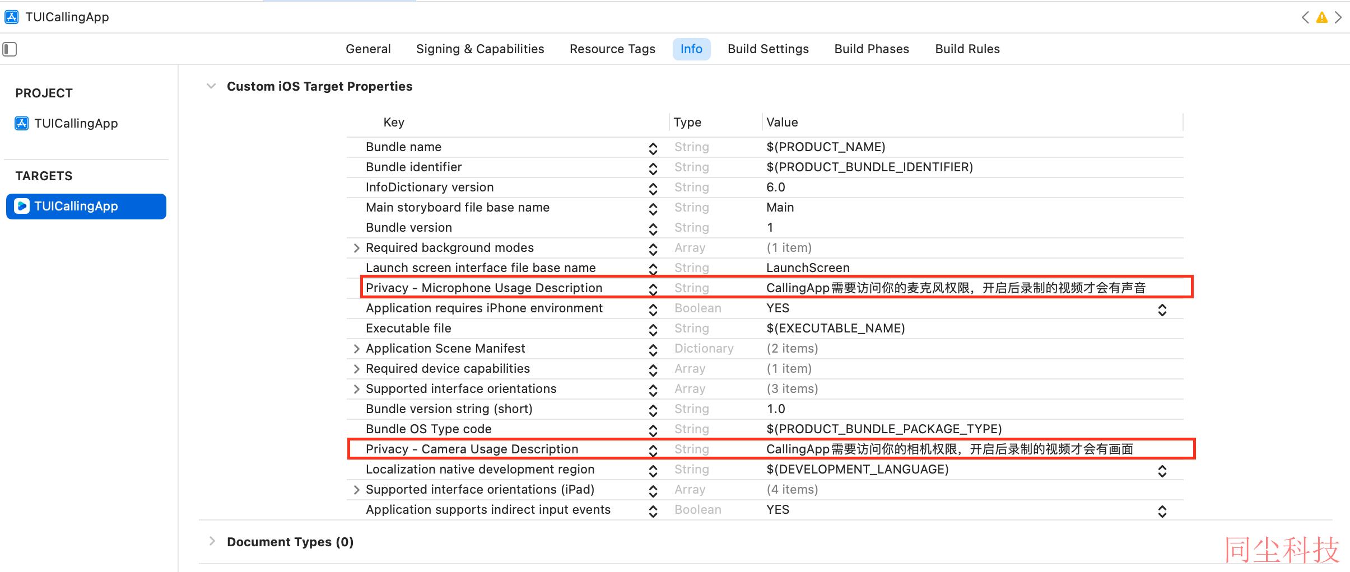
Task: Toggle the project and targets sidebar icon
Action: 10,49
